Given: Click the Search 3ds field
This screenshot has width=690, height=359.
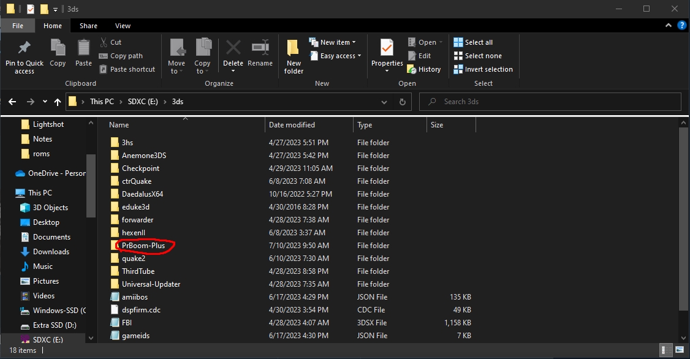Looking at the screenshot, I should (x=550, y=102).
